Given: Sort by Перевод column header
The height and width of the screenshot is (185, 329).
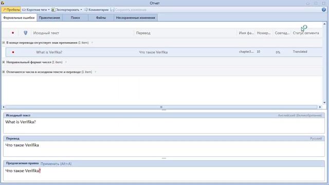Looking at the screenshot, I should coord(143,33).
